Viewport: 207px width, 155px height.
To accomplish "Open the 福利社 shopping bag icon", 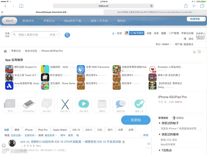I will tap(102, 105).
